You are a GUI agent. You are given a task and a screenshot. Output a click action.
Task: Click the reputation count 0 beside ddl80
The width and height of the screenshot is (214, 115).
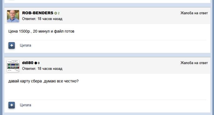pos(39,63)
